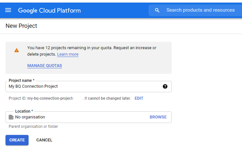The width and height of the screenshot is (242, 156).
Task: Click the Google Cloud Platform logo text
Action: [50, 10]
